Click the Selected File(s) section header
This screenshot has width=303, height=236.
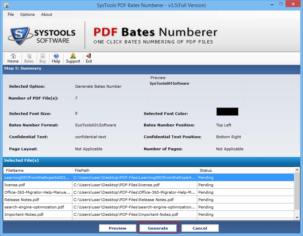[x=22, y=160]
